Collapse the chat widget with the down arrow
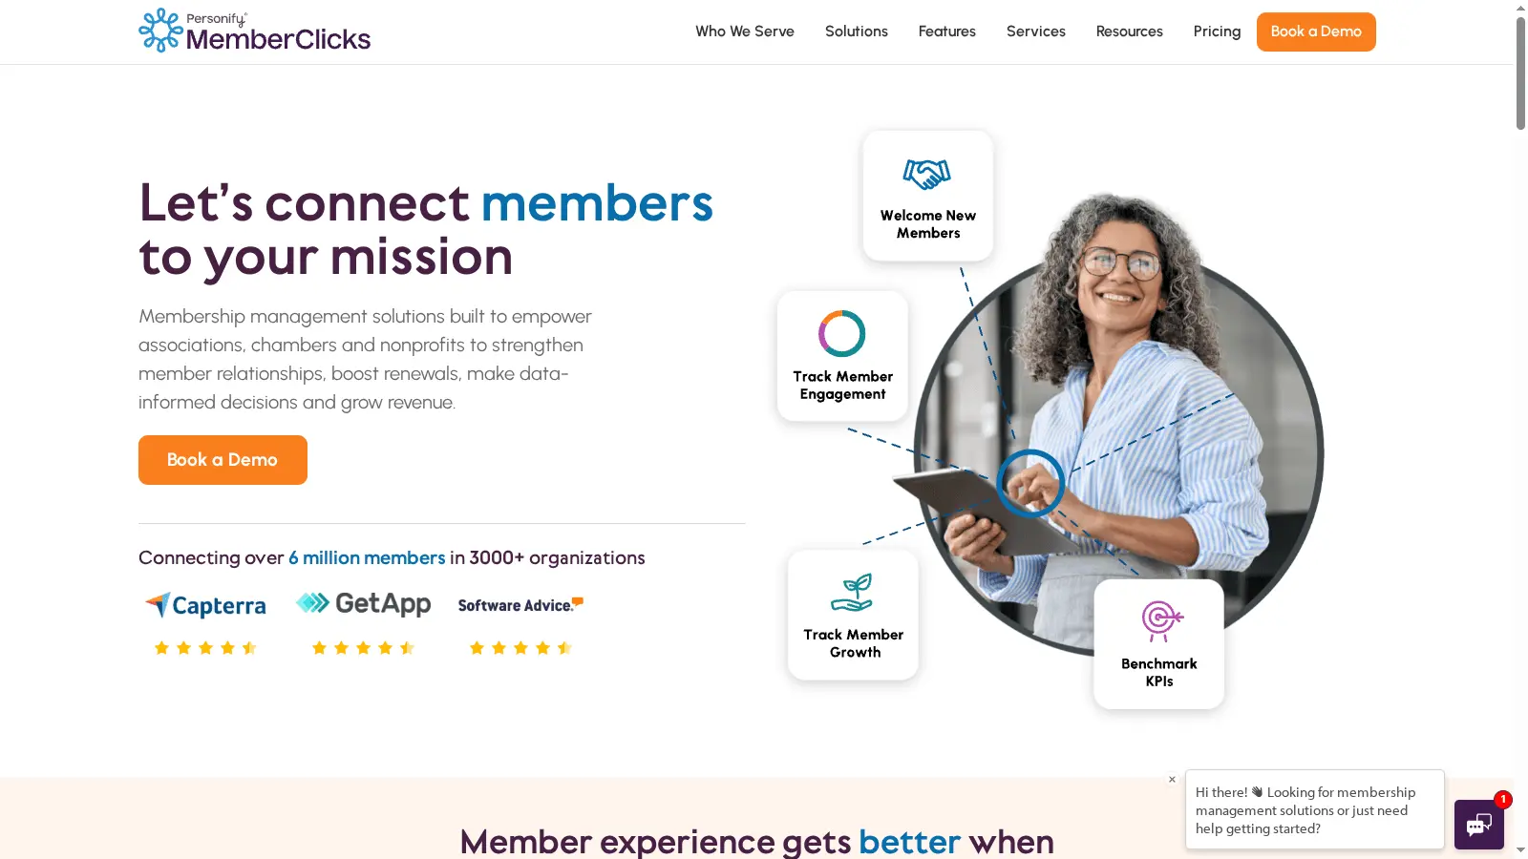 pos(1521,849)
